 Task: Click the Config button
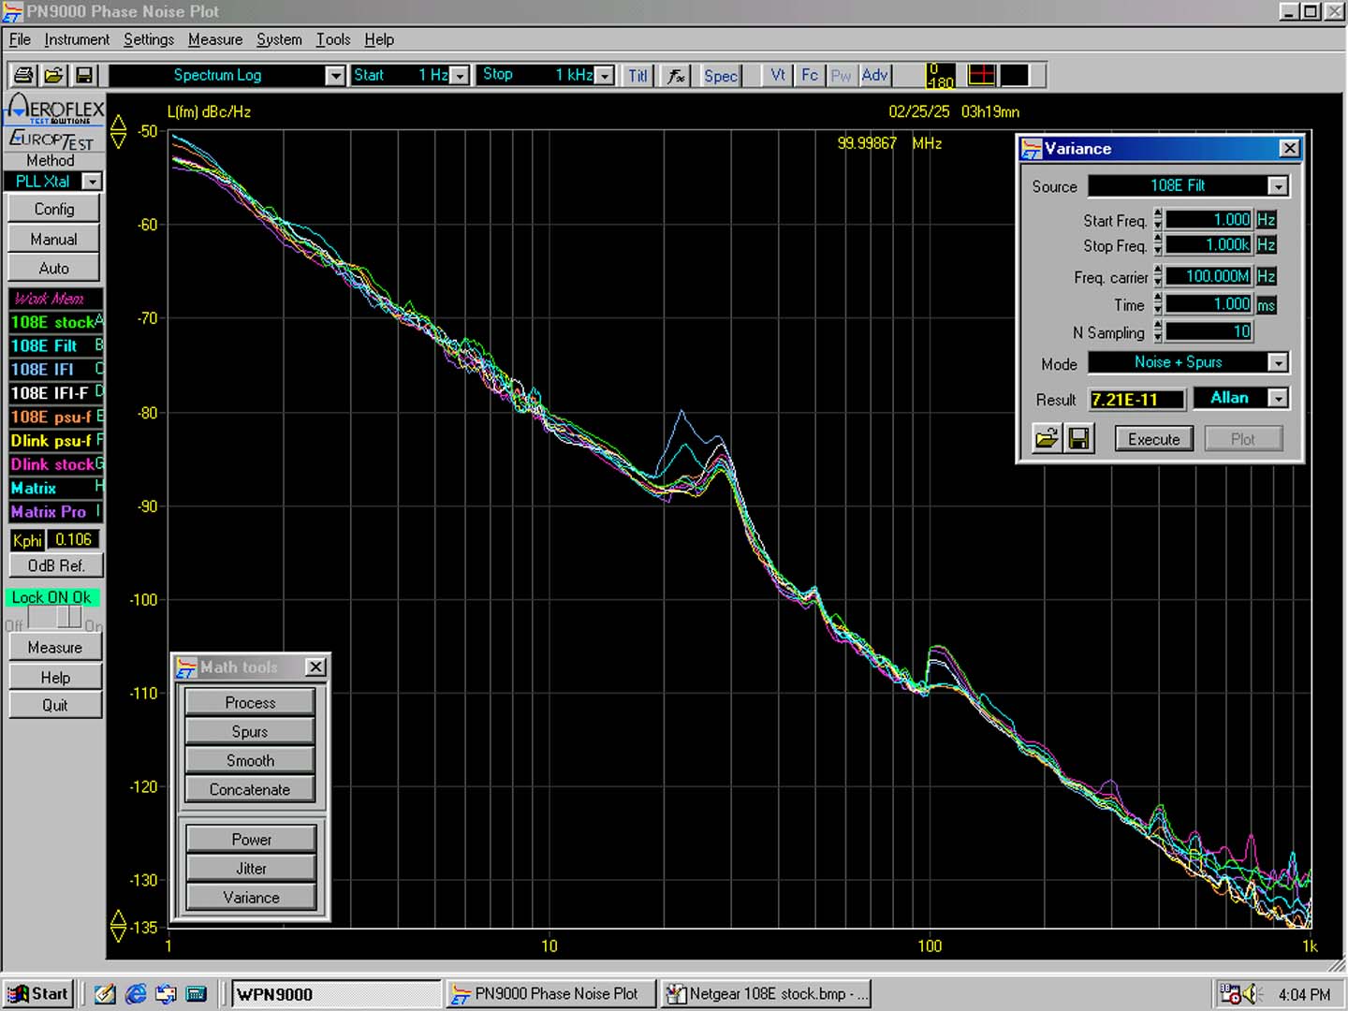click(x=54, y=209)
